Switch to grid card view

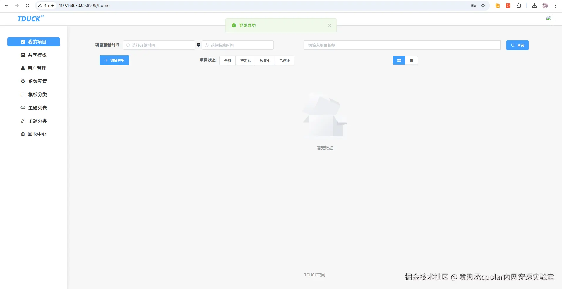tap(399, 60)
